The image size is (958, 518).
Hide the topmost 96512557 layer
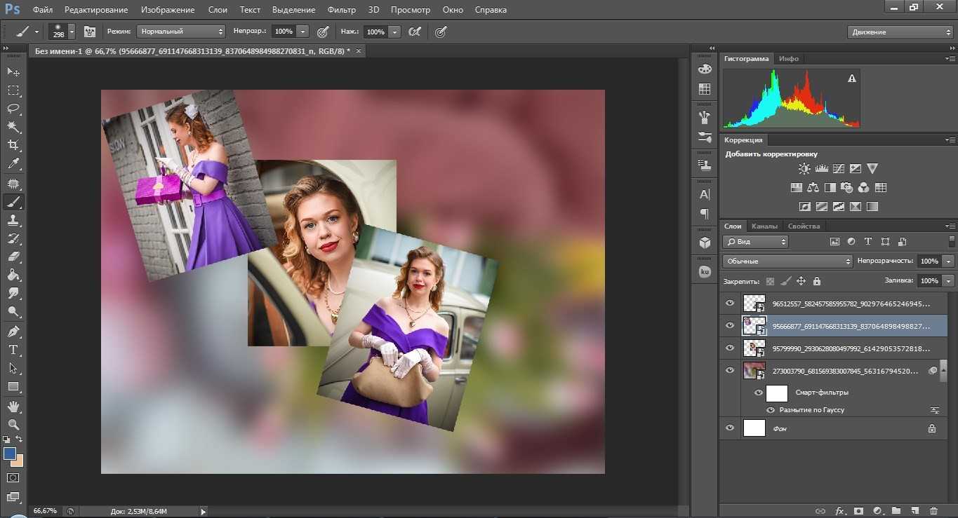730,304
